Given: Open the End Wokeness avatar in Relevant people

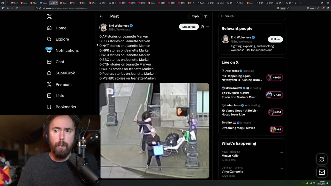Looking at the screenshot, I should coord(225,39).
